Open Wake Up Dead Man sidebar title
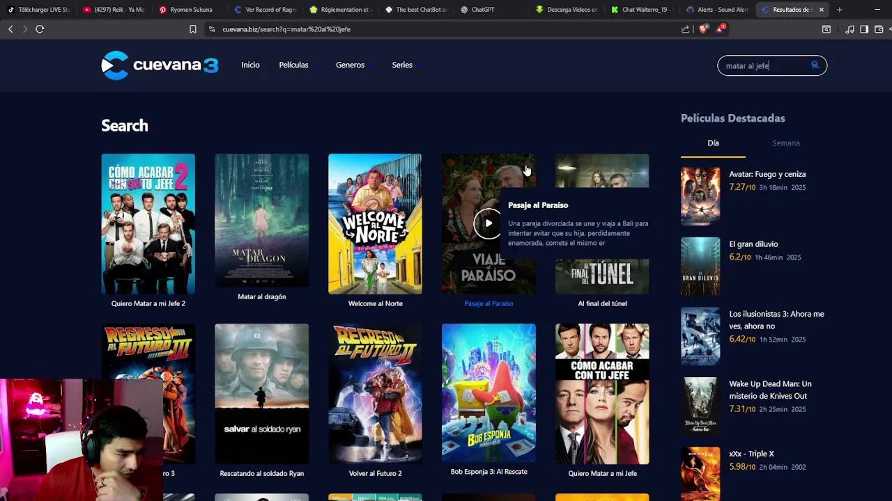 [770, 390]
